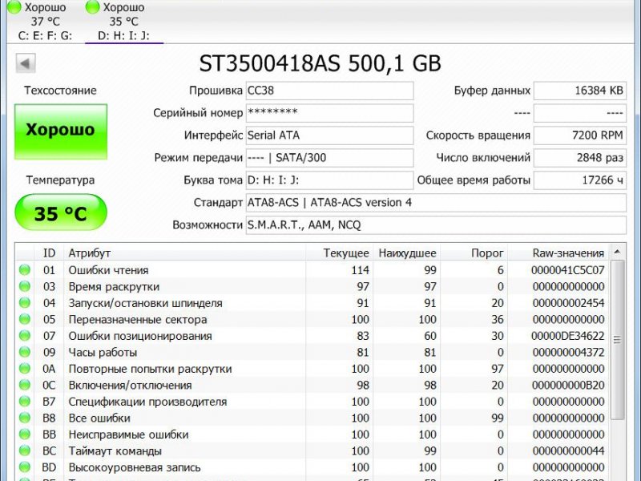
Task: Select the D: H: I: J: disk tab
Action: click(124, 21)
